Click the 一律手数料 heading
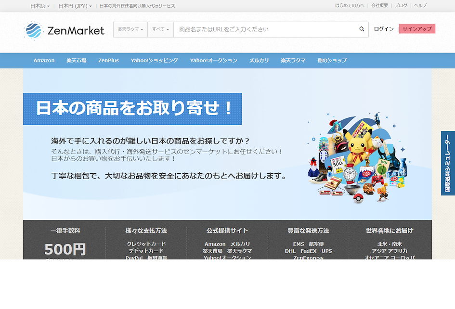The width and height of the screenshot is (455, 309). point(65,231)
